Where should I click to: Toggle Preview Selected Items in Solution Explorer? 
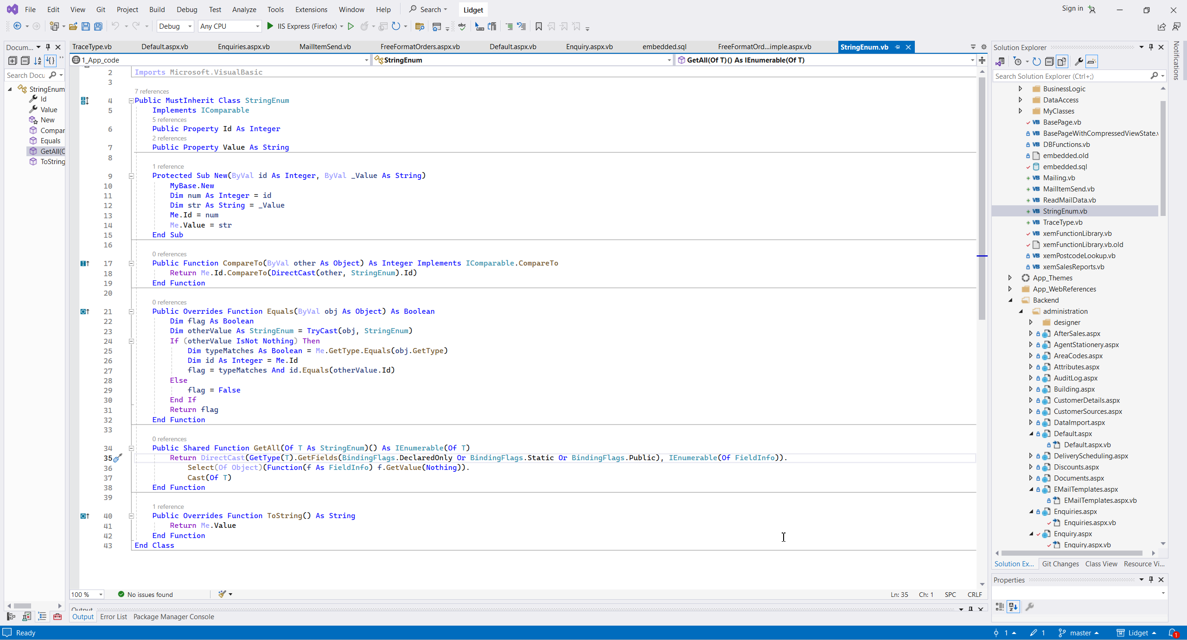point(1092,62)
